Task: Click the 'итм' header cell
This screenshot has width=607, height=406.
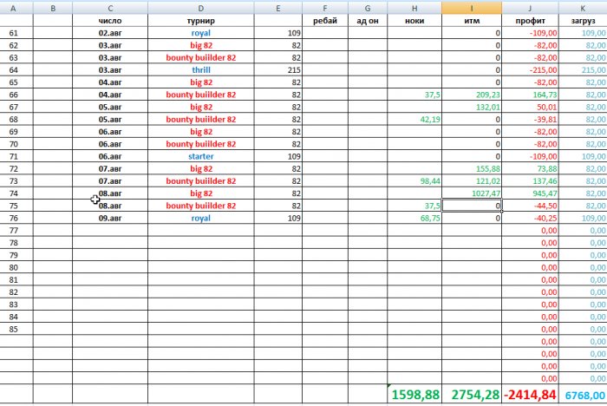Action: (472, 21)
